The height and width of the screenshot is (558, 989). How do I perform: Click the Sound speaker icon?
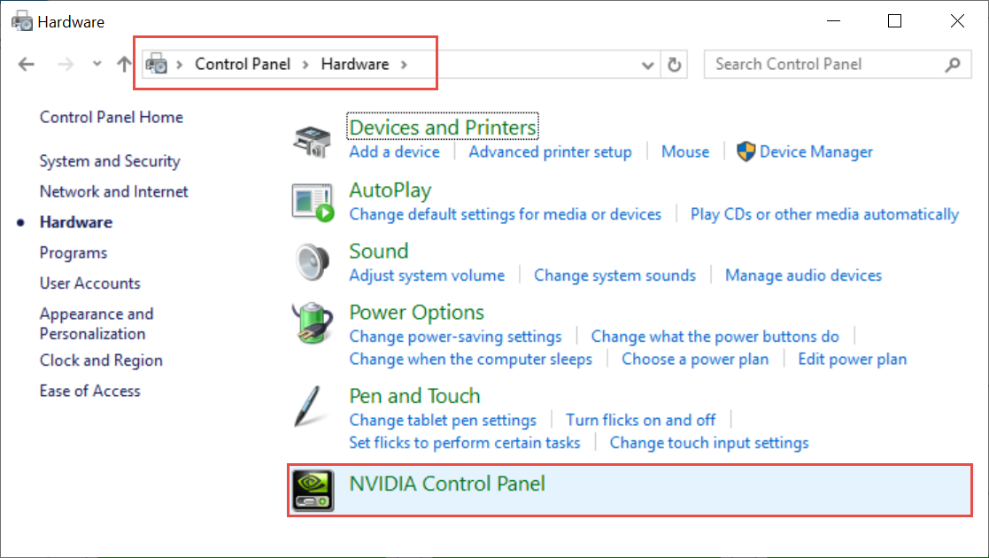pyautogui.click(x=312, y=260)
